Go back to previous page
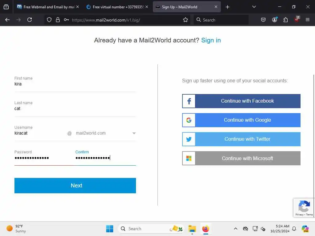The image size is (315, 236). click(7, 20)
